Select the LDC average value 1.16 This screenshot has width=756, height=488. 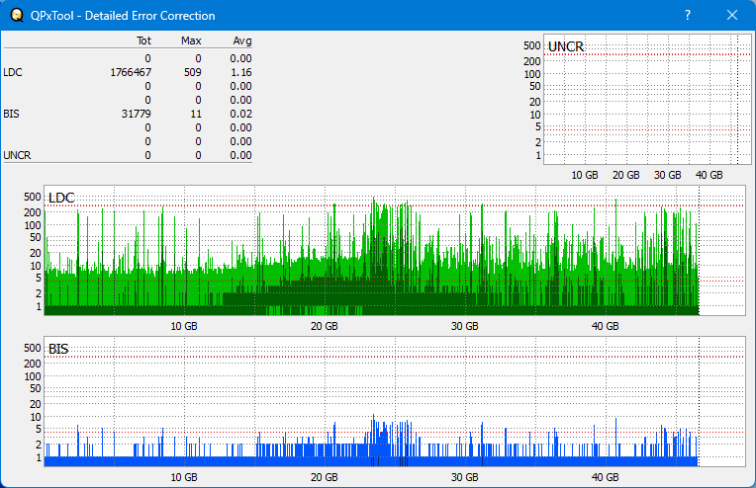pos(240,73)
